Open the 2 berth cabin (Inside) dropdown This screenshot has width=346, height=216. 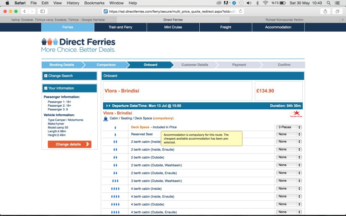[289, 141]
